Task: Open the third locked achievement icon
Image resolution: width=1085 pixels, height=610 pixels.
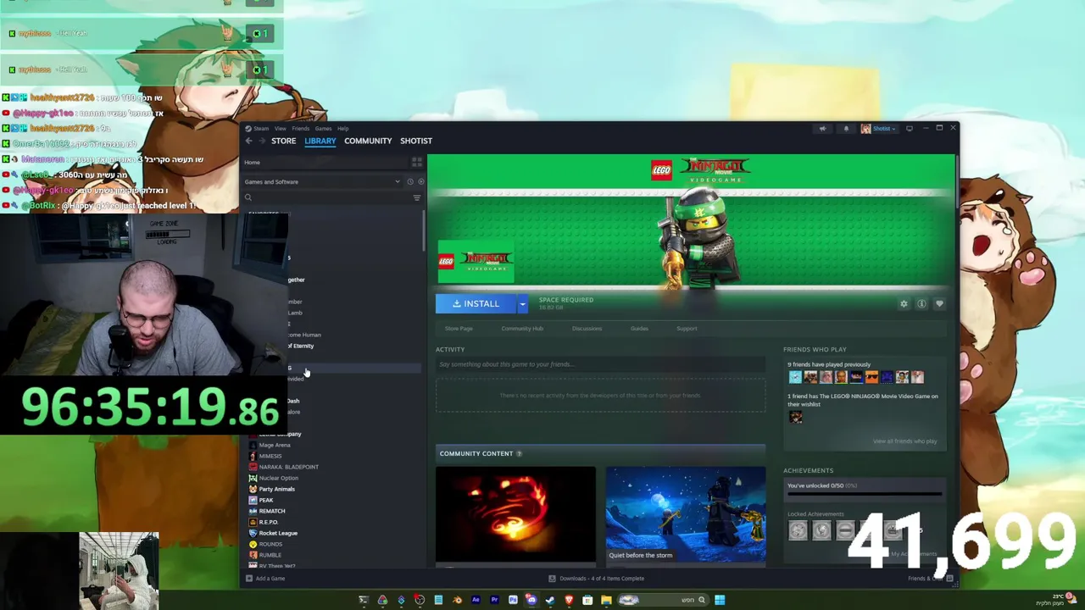Action: pyautogui.click(x=845, y=530)
